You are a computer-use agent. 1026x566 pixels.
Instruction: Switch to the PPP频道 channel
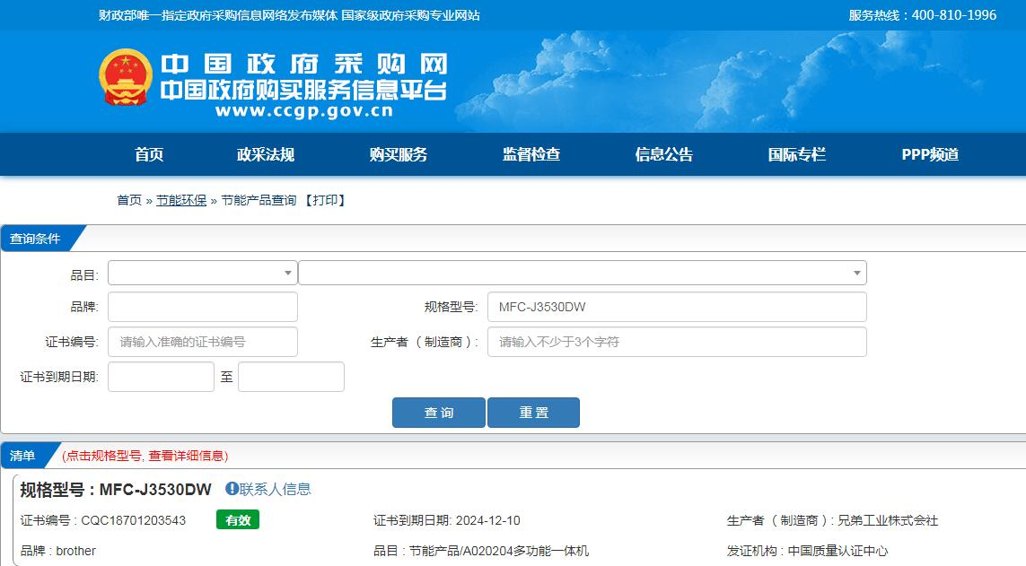point(931,154)
